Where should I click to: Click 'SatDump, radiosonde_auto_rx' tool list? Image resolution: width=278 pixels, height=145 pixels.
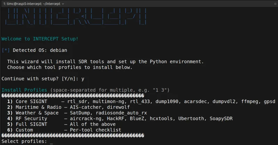click(x=108, y=113)
